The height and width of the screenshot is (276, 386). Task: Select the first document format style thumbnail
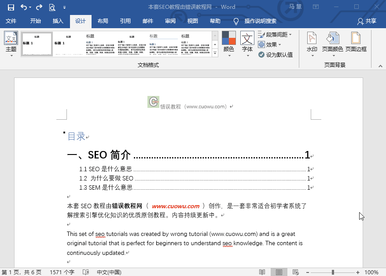pos(37,44)
